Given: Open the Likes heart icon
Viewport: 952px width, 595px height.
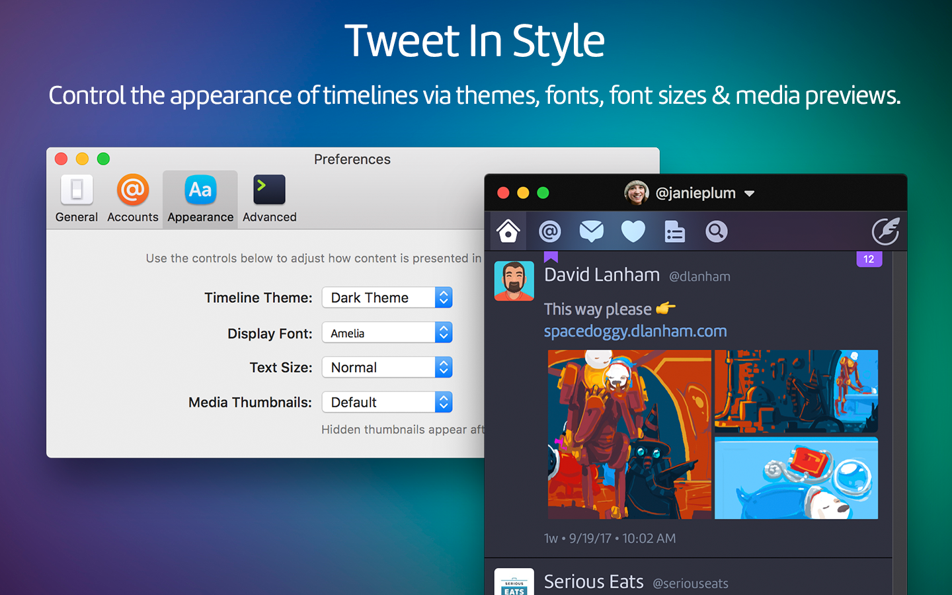Looking at the screenshot, I should click(x=633, y=231).
